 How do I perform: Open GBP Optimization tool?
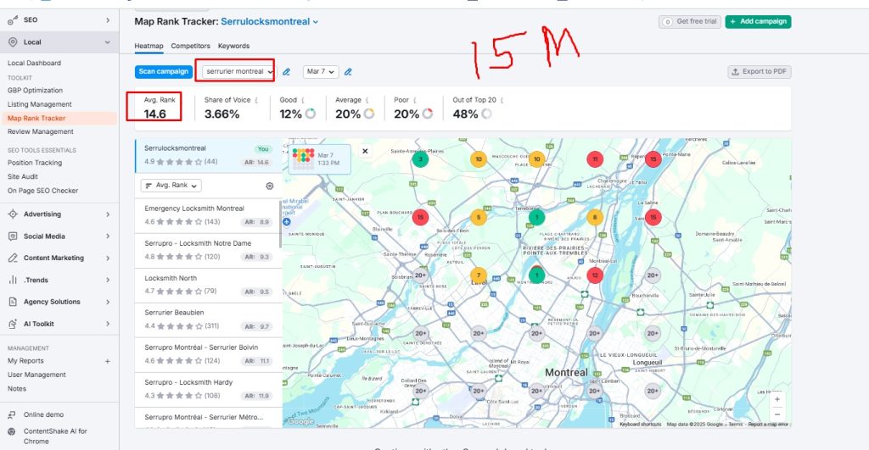click(x=35, y=90)
